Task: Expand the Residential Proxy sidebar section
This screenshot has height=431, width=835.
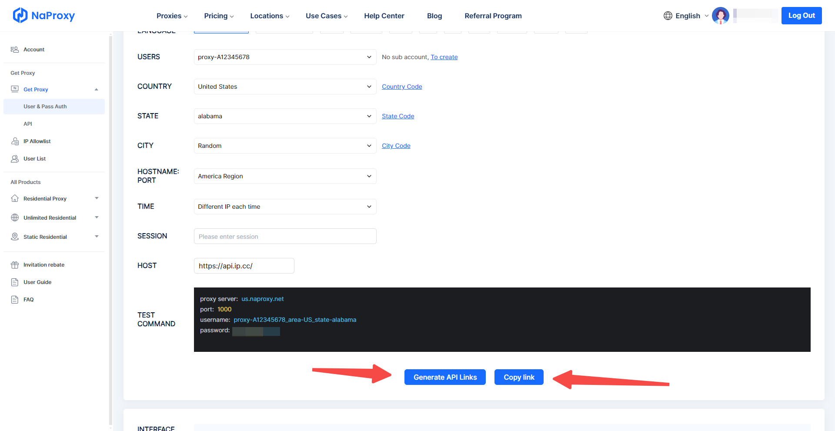Action: [97, 199]
